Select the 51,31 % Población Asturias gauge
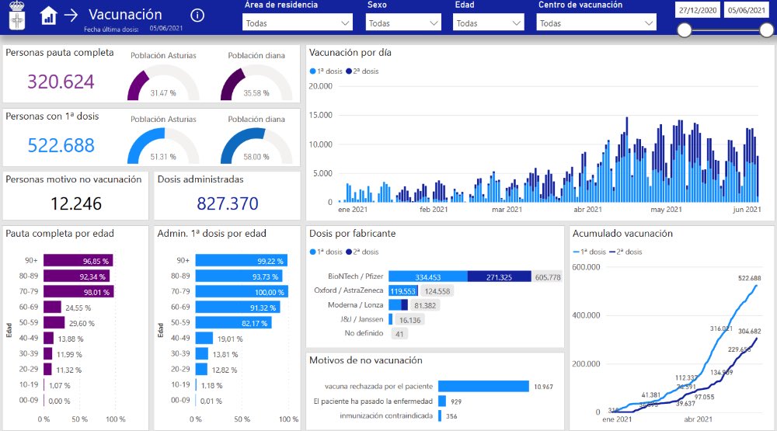This screenshot has height=431, width=777. [x=163, y=146]
